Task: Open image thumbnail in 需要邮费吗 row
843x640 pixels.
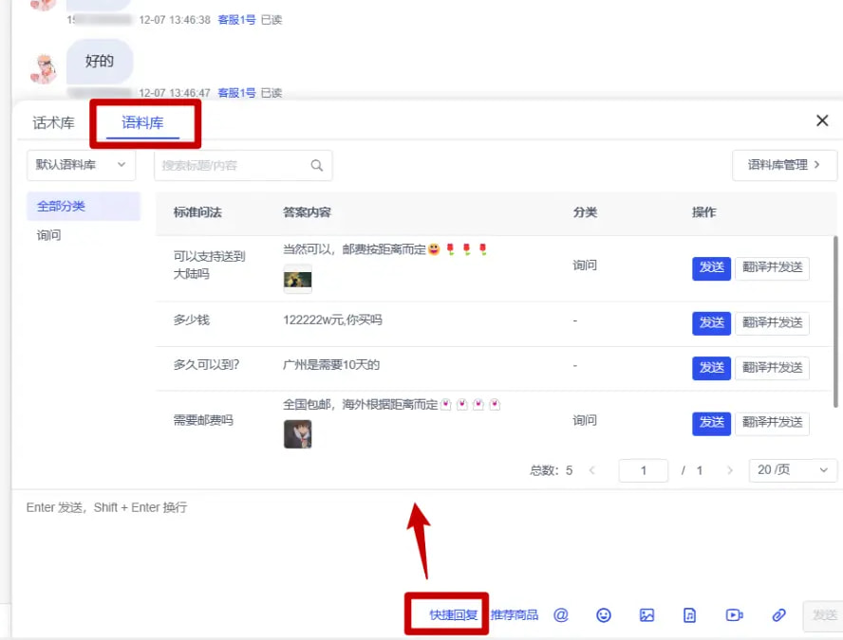Action: pyautogui.click(x=298, y=434)
